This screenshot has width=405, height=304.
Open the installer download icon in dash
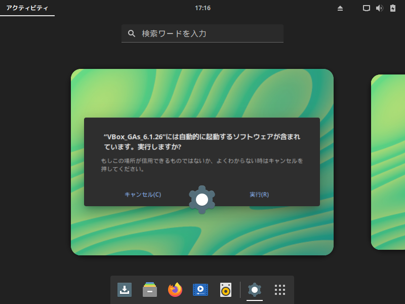pyautogui.click(x=125, y=289)
